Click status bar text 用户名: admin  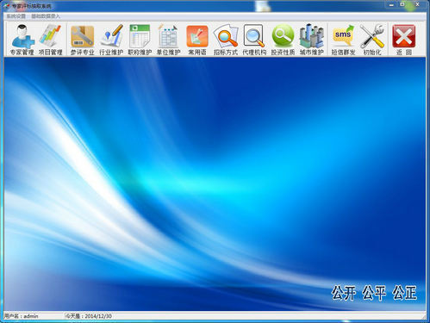click(22, 316)
